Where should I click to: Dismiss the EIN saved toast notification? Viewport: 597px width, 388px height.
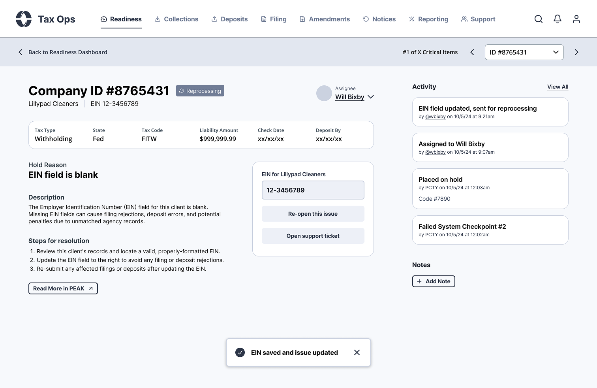click(x=357, y=352)
